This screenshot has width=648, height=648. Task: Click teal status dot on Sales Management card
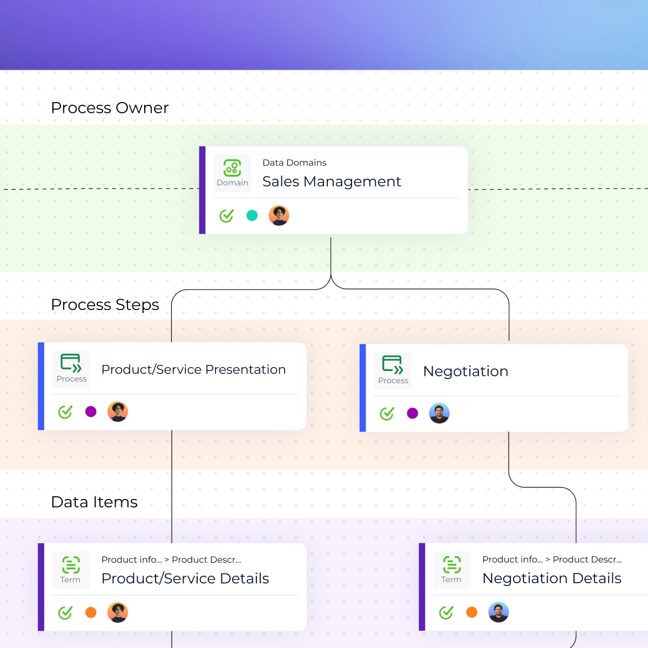click(252, 215)
